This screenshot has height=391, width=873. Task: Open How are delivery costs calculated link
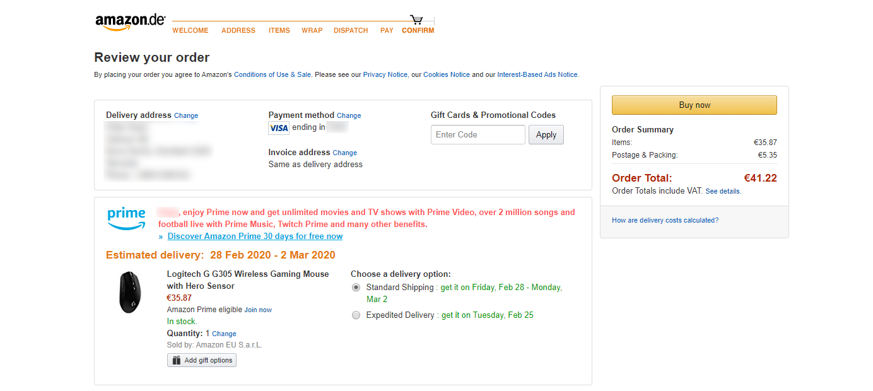(x=665, y=220)
